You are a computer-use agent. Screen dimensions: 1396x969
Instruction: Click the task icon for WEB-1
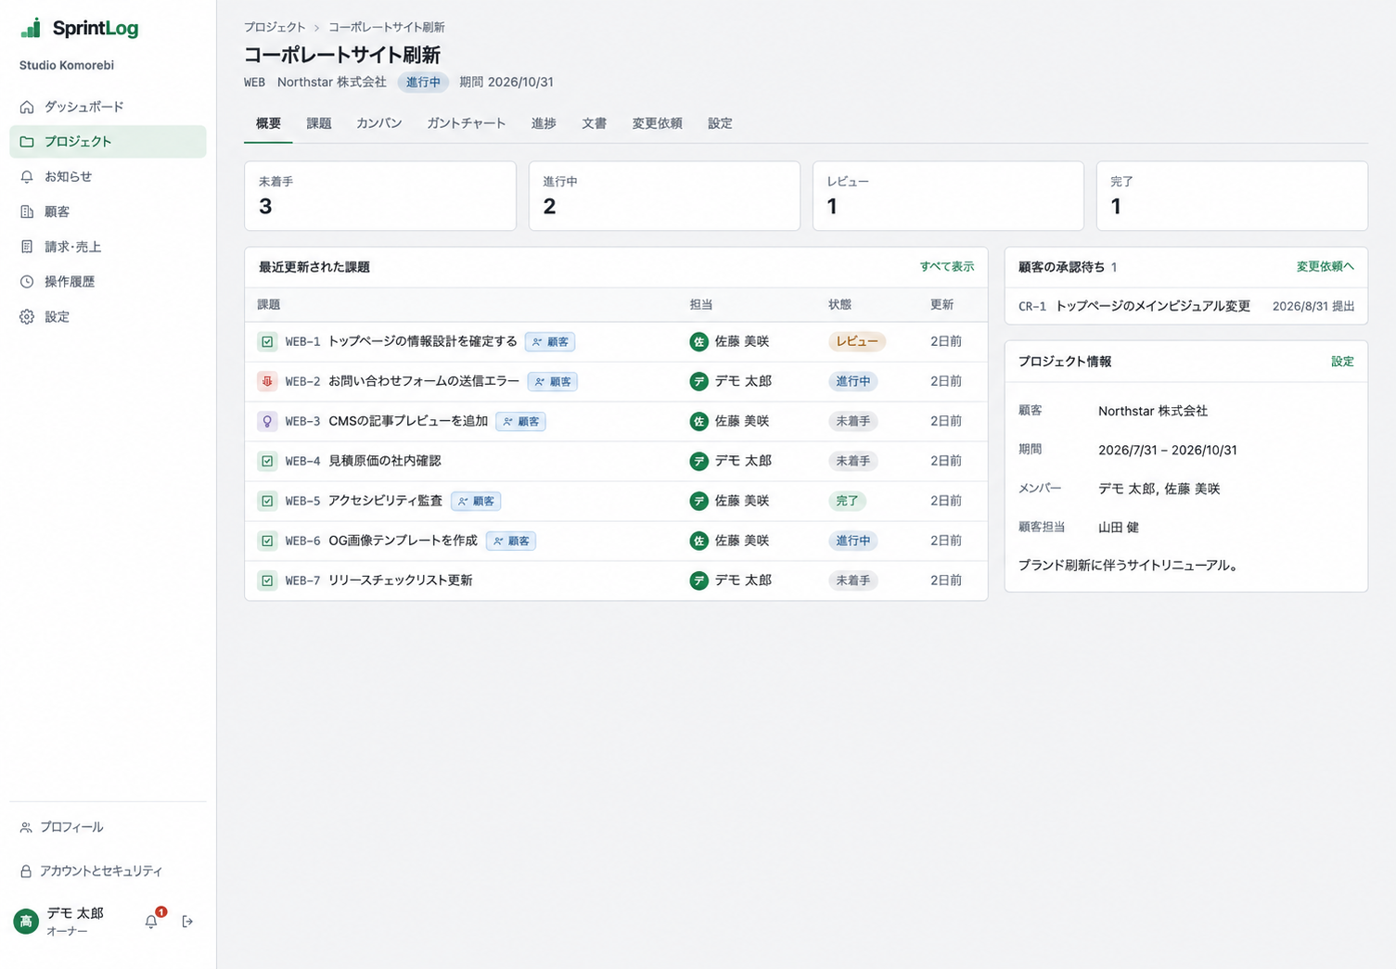[267, 341]
